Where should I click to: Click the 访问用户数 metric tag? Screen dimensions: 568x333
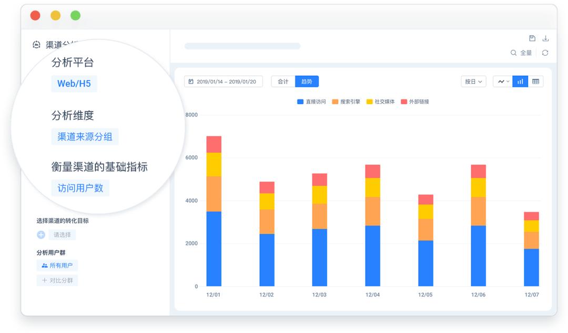(80, 188)
